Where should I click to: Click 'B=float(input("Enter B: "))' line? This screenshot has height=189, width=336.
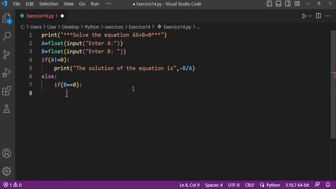point(84,51)
